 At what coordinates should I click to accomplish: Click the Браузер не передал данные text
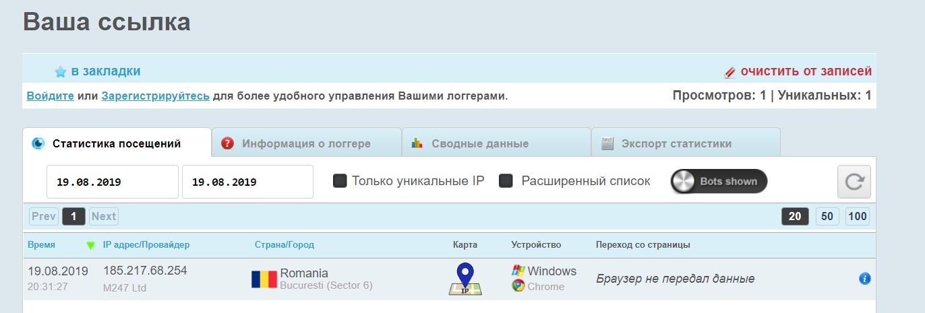(676, 279)
